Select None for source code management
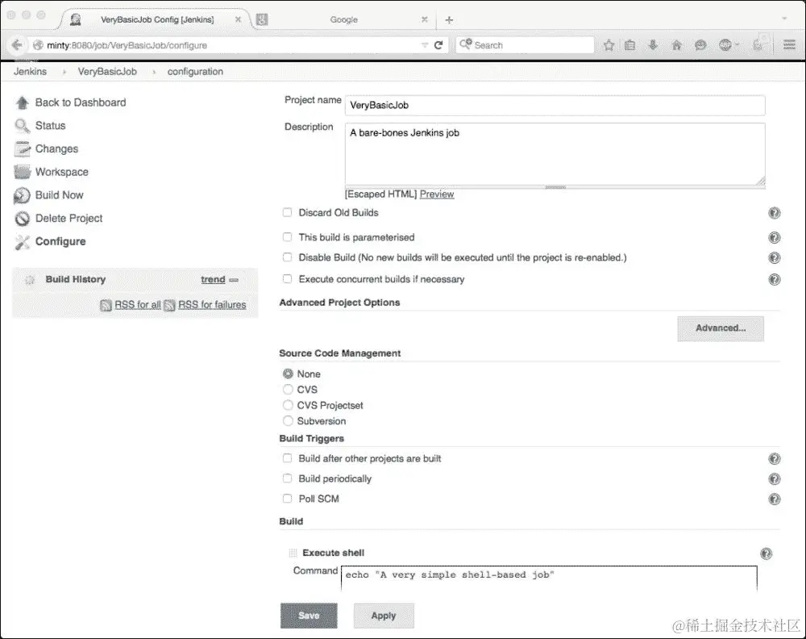The height and width of the screenshot is (639, 806). (x=288, y=374)
